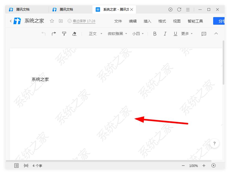Click the clear formatting eraser icon
230x174 pixels.
74,34
